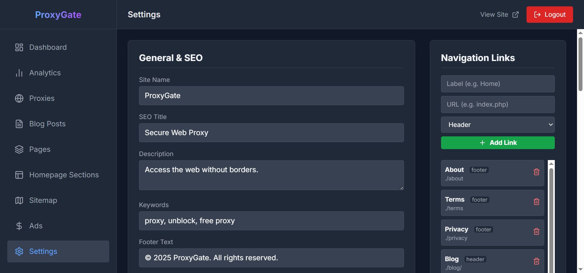Click the green Add Link button

coord(498,143)
